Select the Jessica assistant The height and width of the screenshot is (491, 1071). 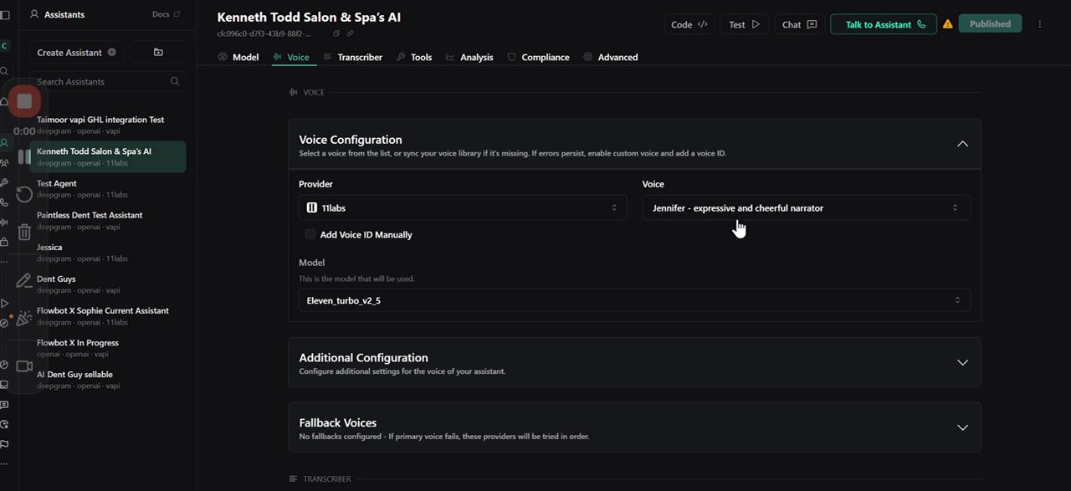pyautogui.click(x=107, y=252)
